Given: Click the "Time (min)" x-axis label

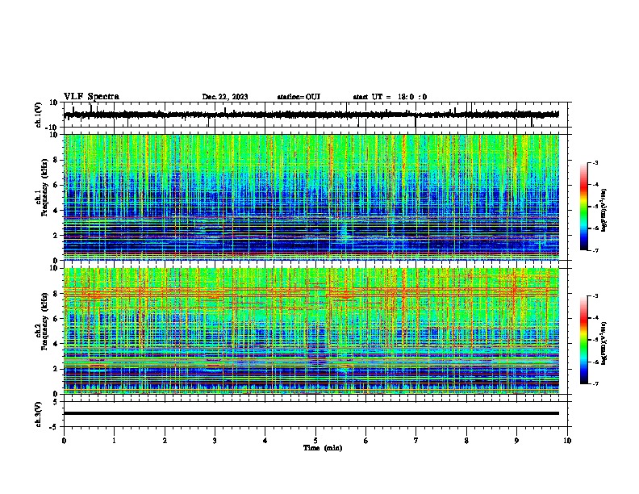Looking at the screenshot, I should (x=323, y=448).
